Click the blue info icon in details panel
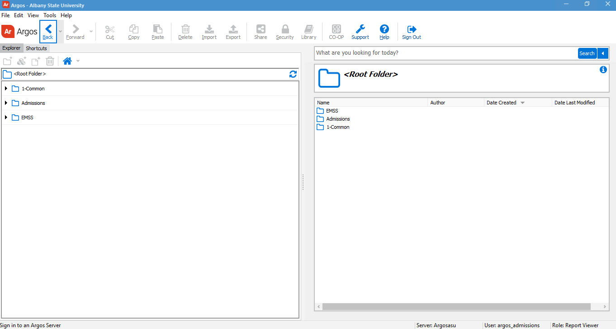This screenshot has width=616, height=329. coord(603,70)
